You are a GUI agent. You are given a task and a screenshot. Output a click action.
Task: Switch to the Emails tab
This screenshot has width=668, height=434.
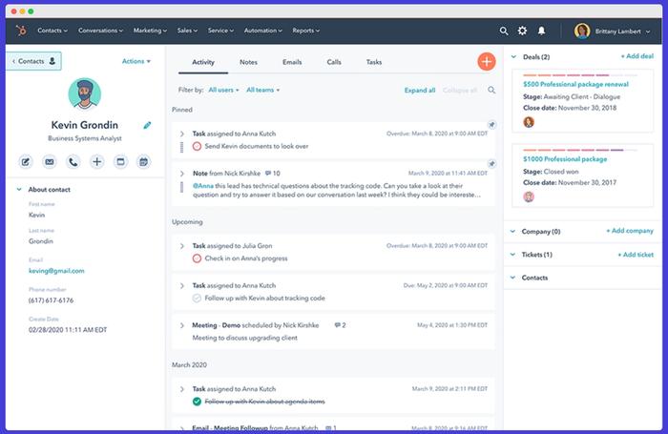point(292,62)
